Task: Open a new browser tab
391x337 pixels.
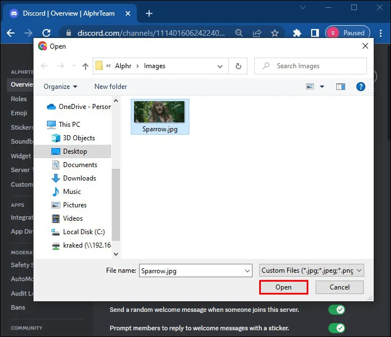Action: (149, 13)
